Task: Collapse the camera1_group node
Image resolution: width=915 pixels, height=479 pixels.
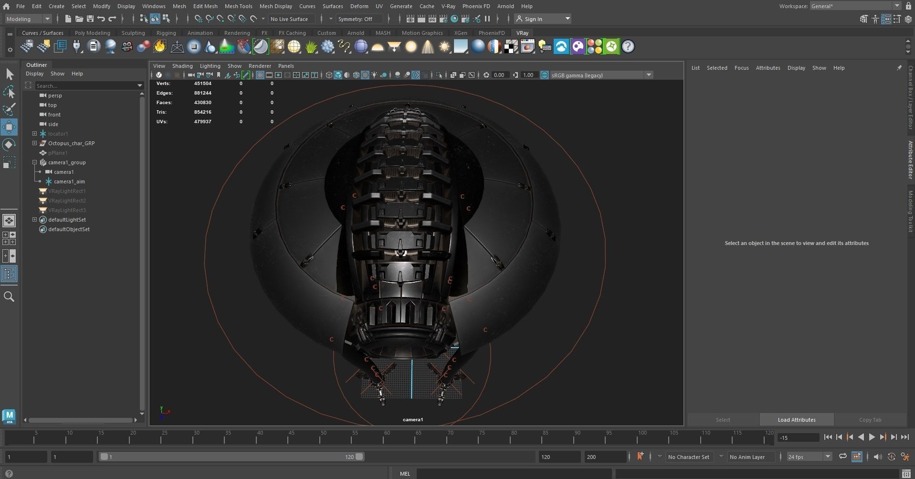Action: pyautogui.click(x=34, y=162)
